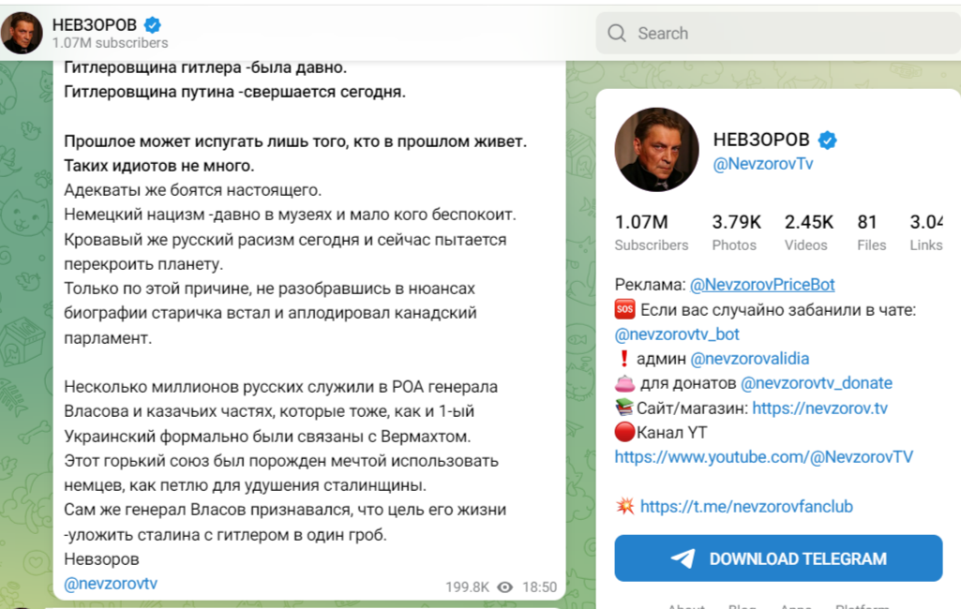Screen dimensions: 961x609
Task: Click the verified badge in the info card
Action: [827, 141]
